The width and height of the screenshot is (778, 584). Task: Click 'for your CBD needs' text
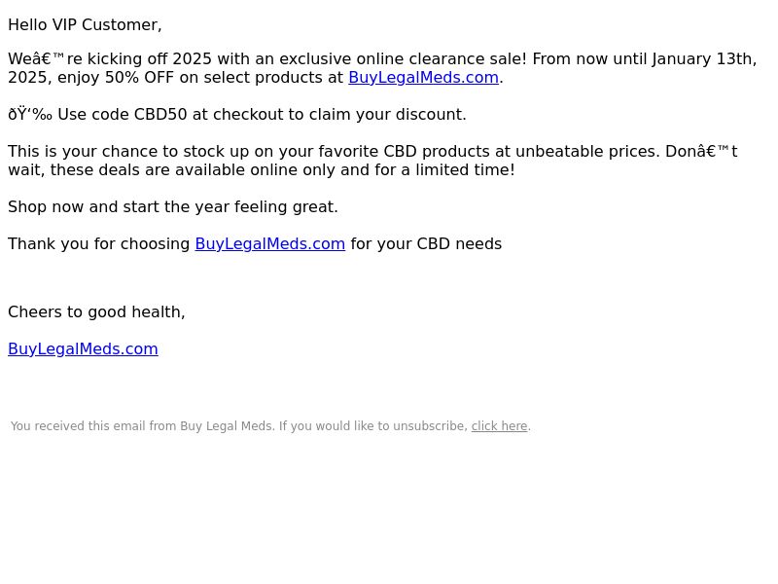click(x=426, y=244)
